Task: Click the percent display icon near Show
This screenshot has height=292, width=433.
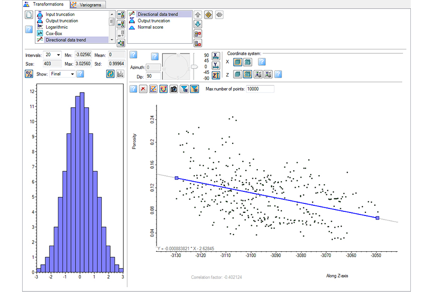Action: pyautogui.click(x=28, y=74)
